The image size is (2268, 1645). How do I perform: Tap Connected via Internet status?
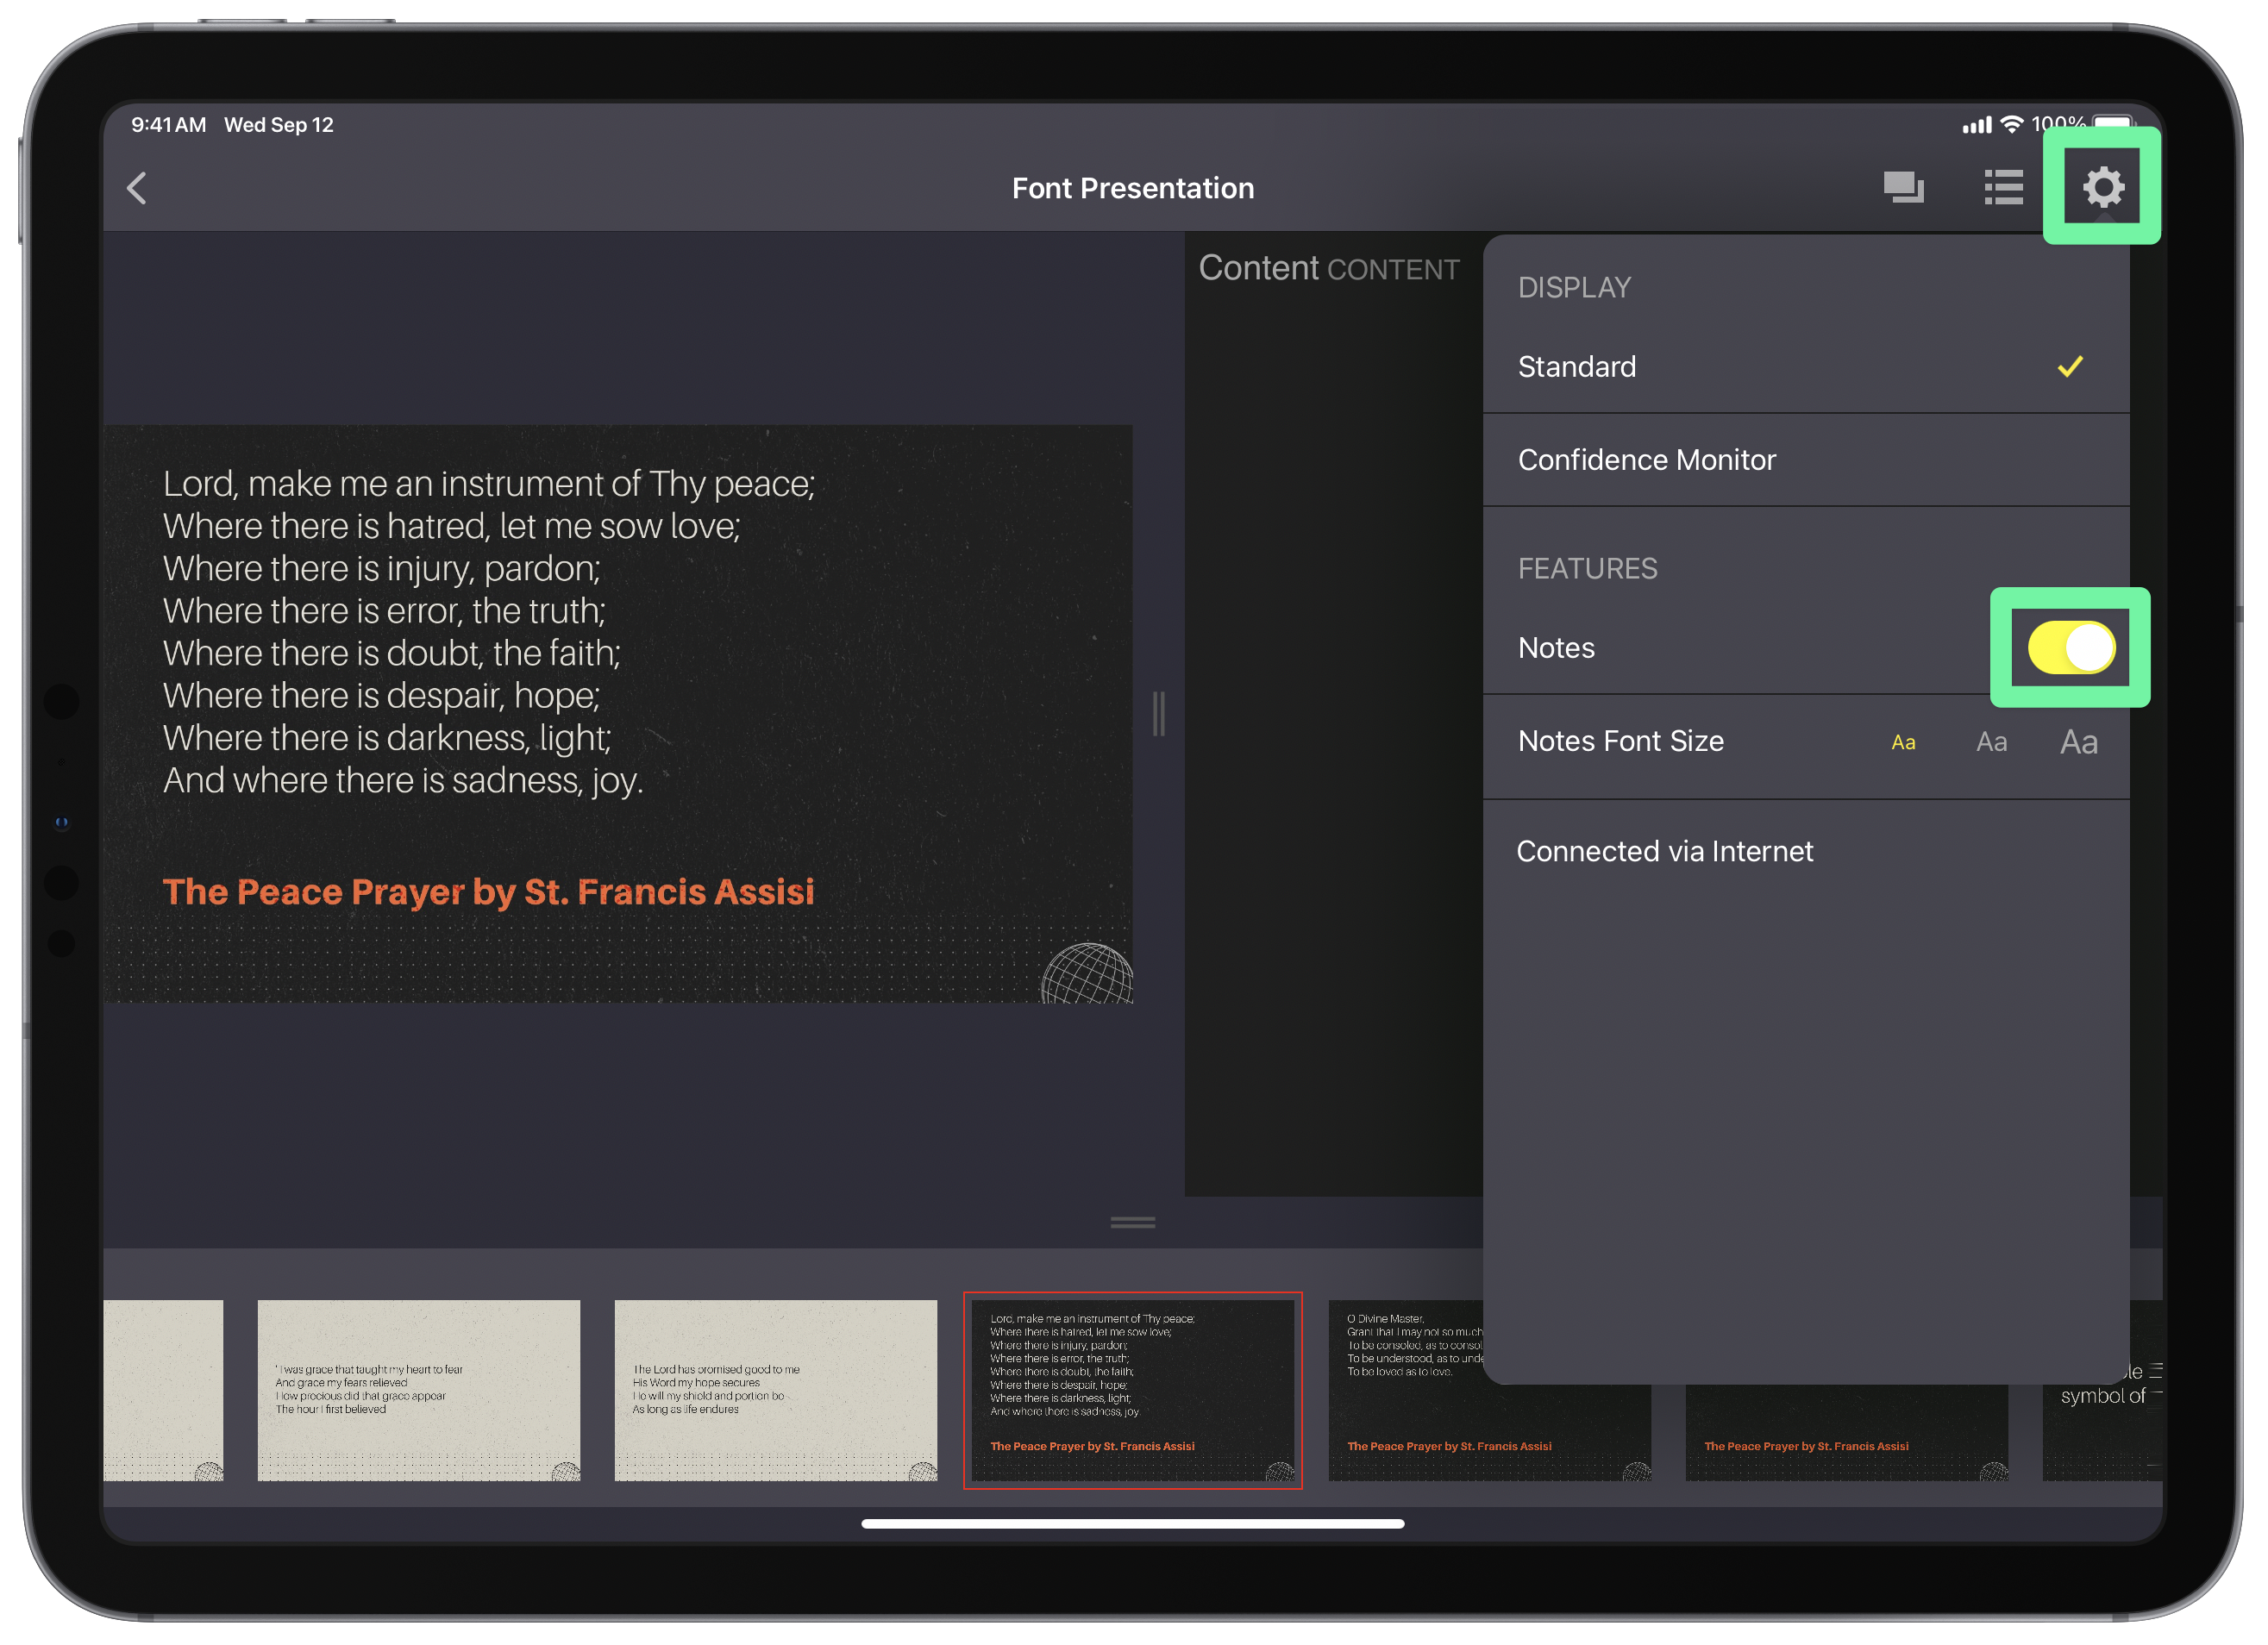tap(1664, 851)
